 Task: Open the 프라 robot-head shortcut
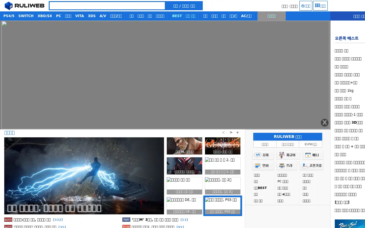tap(287, 166)
